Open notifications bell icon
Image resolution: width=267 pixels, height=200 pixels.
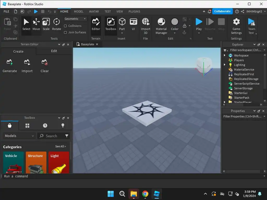click(x=209, y=11)
